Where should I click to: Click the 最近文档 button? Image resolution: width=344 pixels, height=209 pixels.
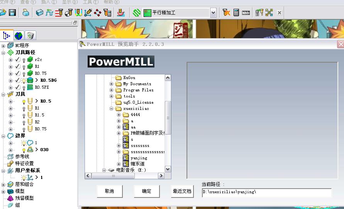point(182,191)
